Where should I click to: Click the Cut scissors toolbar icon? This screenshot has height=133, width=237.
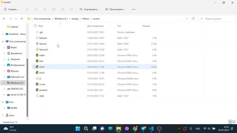27,9
